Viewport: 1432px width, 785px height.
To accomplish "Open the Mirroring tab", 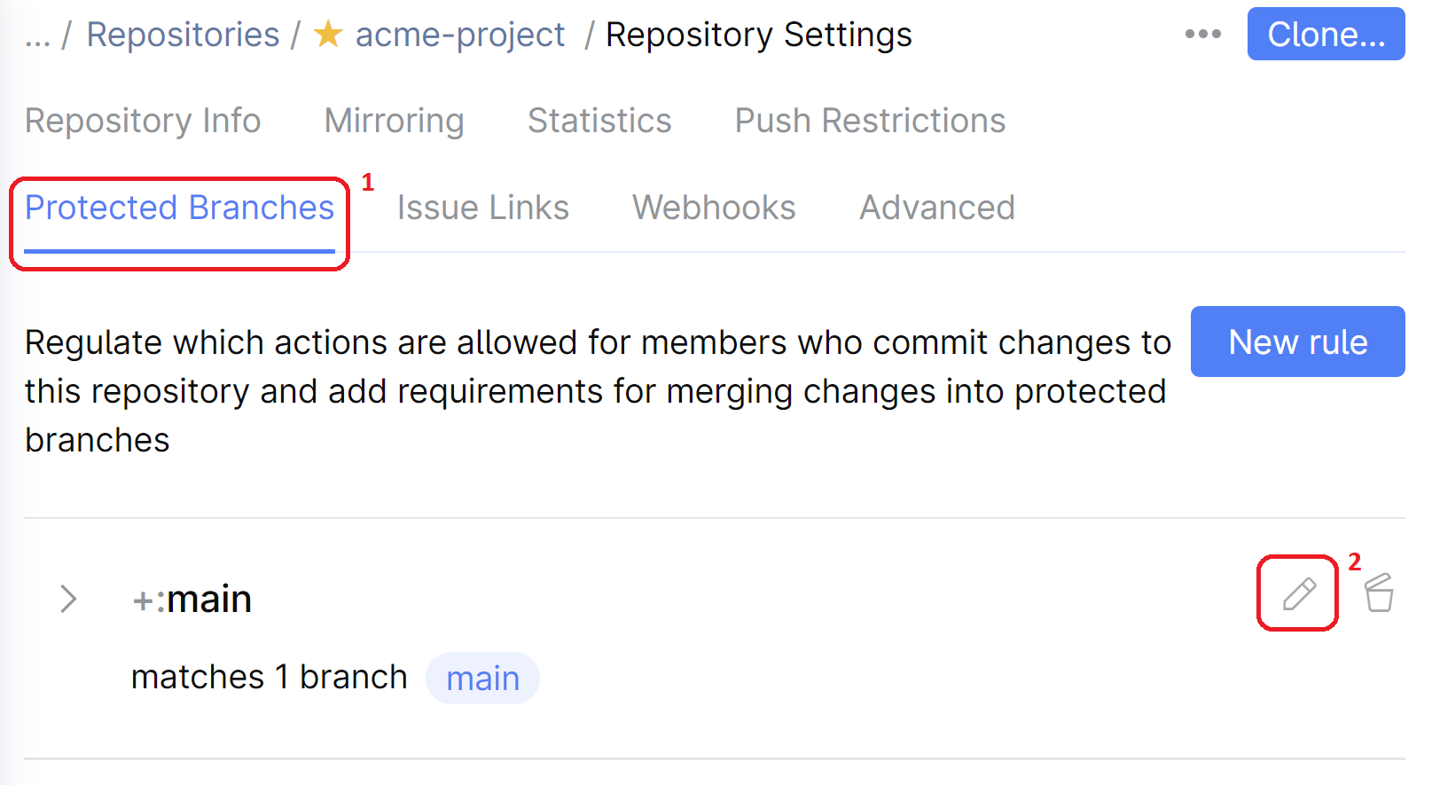I will 394,121.
